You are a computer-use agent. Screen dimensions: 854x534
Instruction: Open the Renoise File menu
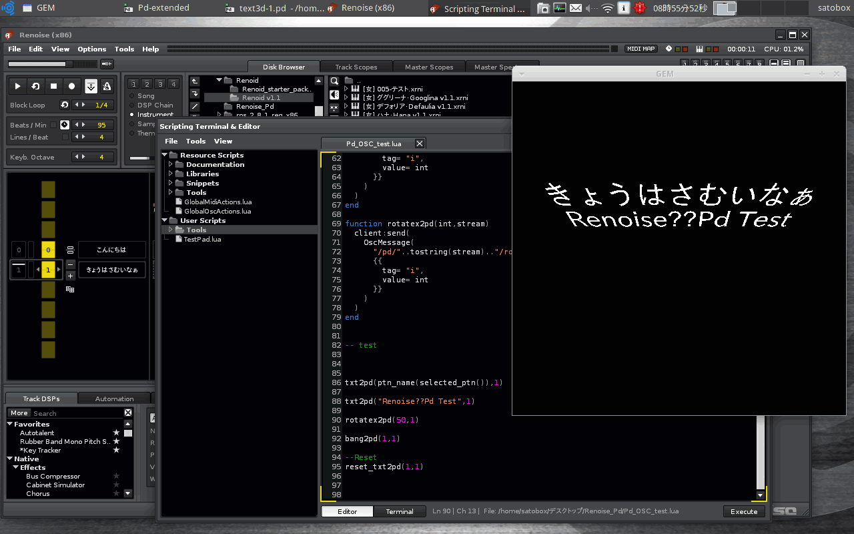(x=14, y=49)
